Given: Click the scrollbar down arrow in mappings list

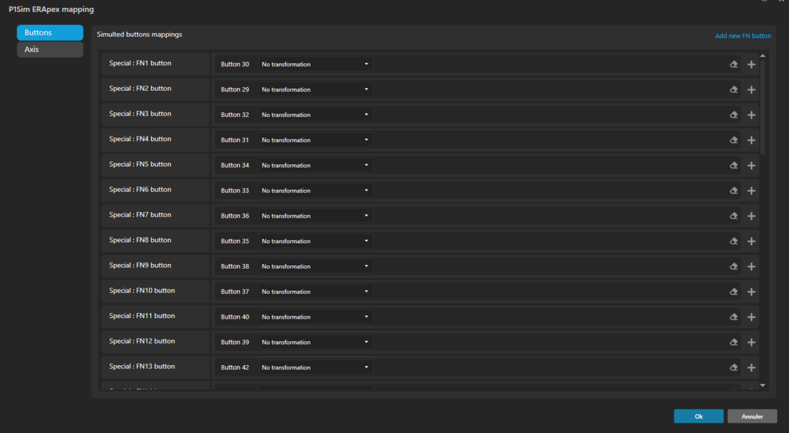Looking at the screenshot, I should [763, 385].
